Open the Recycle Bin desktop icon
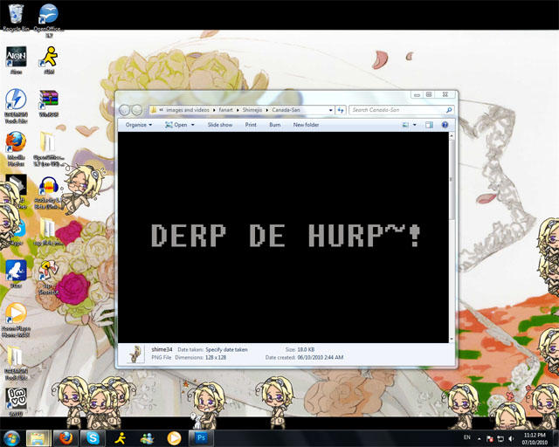 click(16, 17)
